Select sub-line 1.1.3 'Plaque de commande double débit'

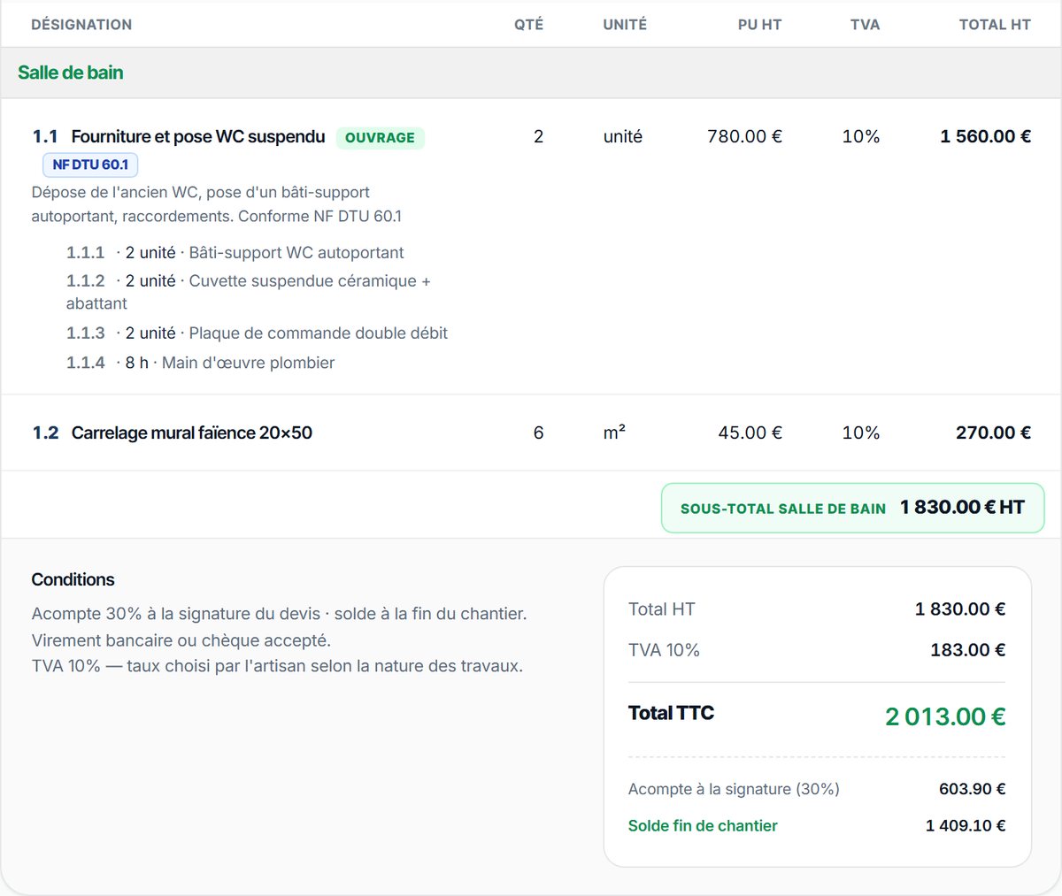coord(258,333)
